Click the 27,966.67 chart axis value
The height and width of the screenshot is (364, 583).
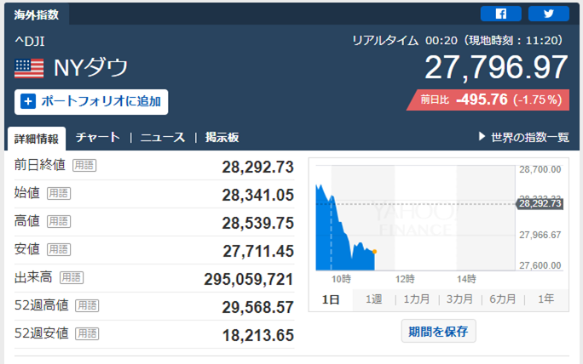tap(540, 235)
